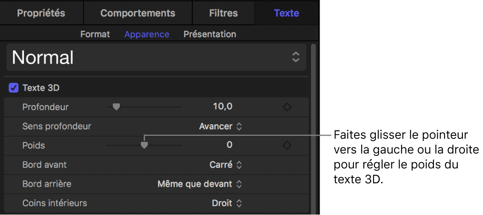Click the Poids keyframe diamond icon

tap(287, 146)
